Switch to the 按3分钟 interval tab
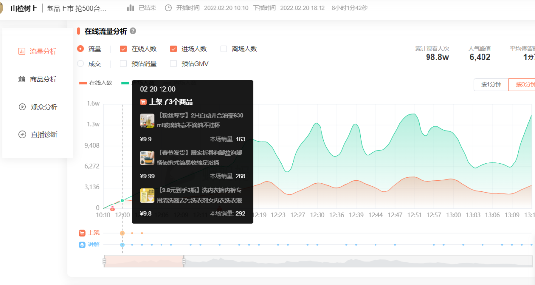Viewport: 535px width, 285px height. click(x=522, y=84)
